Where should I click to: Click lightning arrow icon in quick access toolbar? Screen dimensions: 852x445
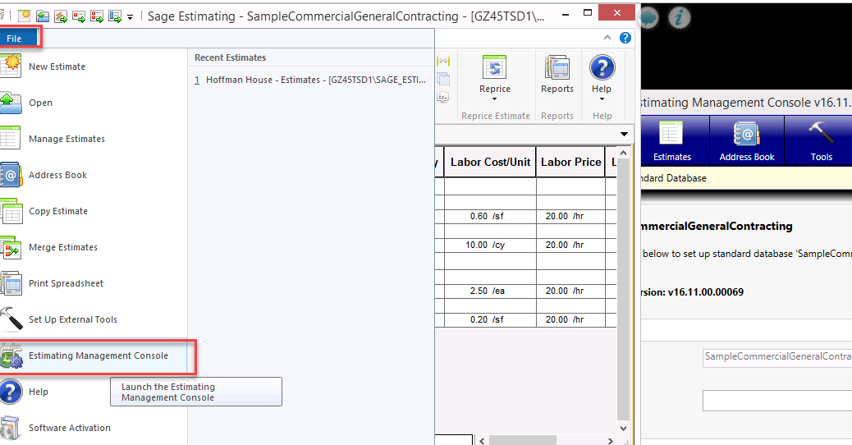[x=60, y=16]
